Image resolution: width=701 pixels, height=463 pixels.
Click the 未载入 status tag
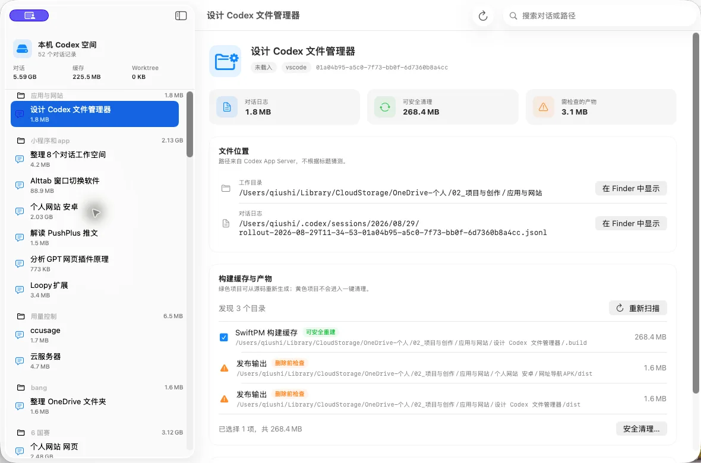pos(264,68)
